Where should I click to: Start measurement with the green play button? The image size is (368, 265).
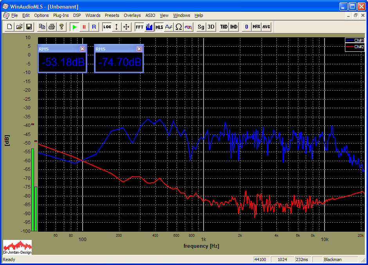point(74,27)
